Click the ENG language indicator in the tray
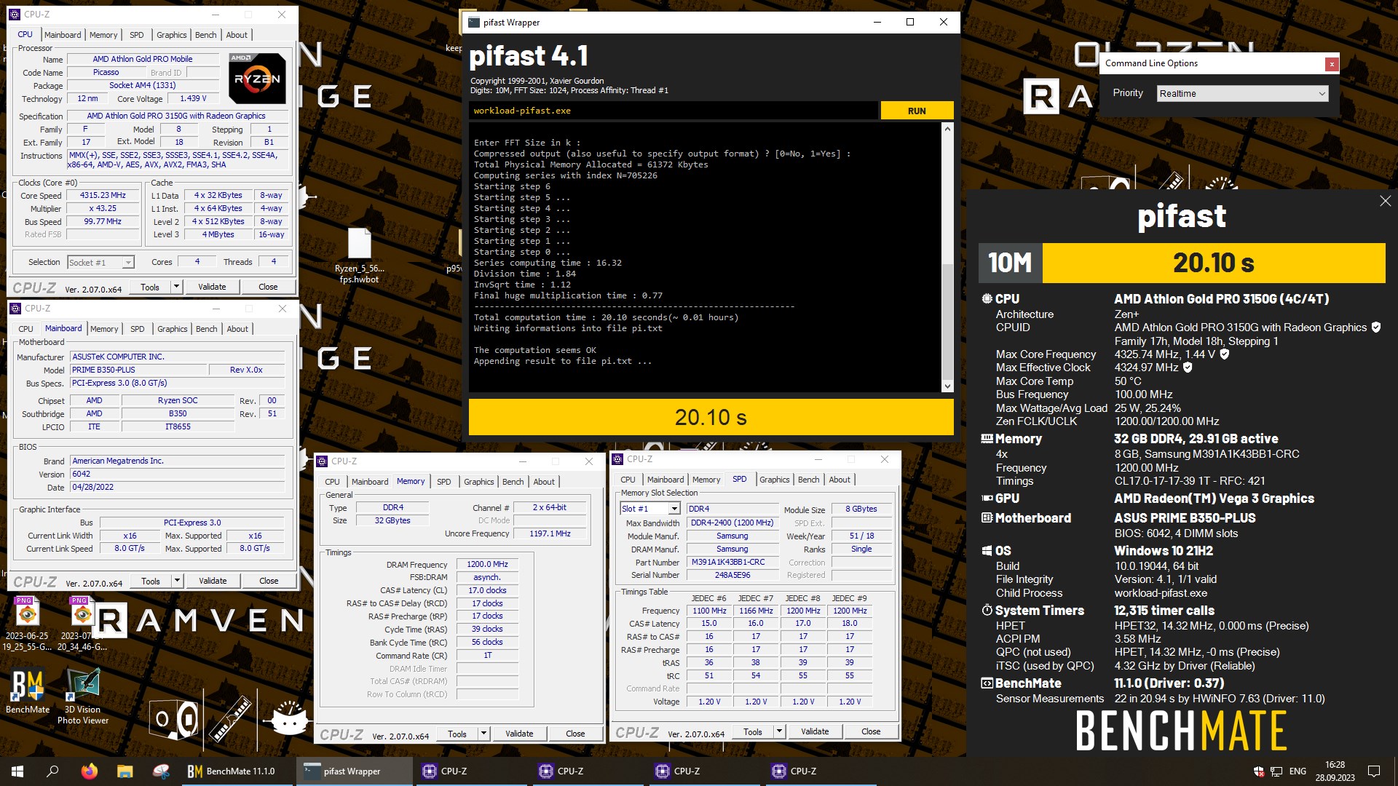The image size is (1398, 786). point(1298,771)
